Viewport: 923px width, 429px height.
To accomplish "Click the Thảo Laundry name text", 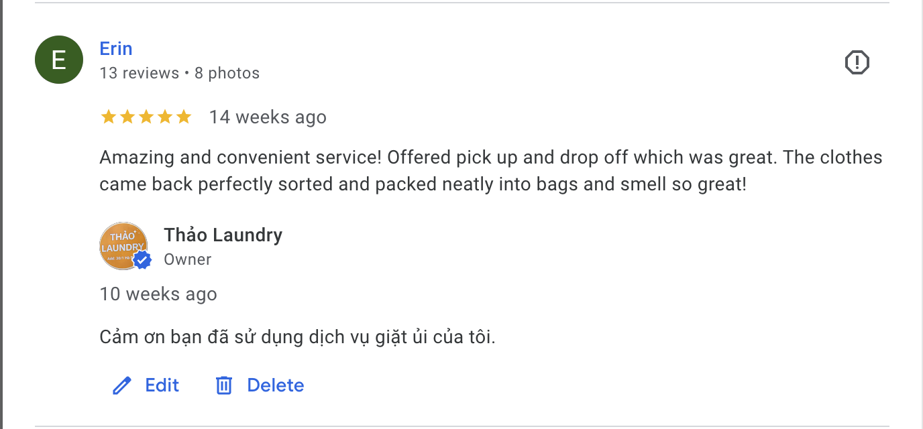I will point(223,235).
